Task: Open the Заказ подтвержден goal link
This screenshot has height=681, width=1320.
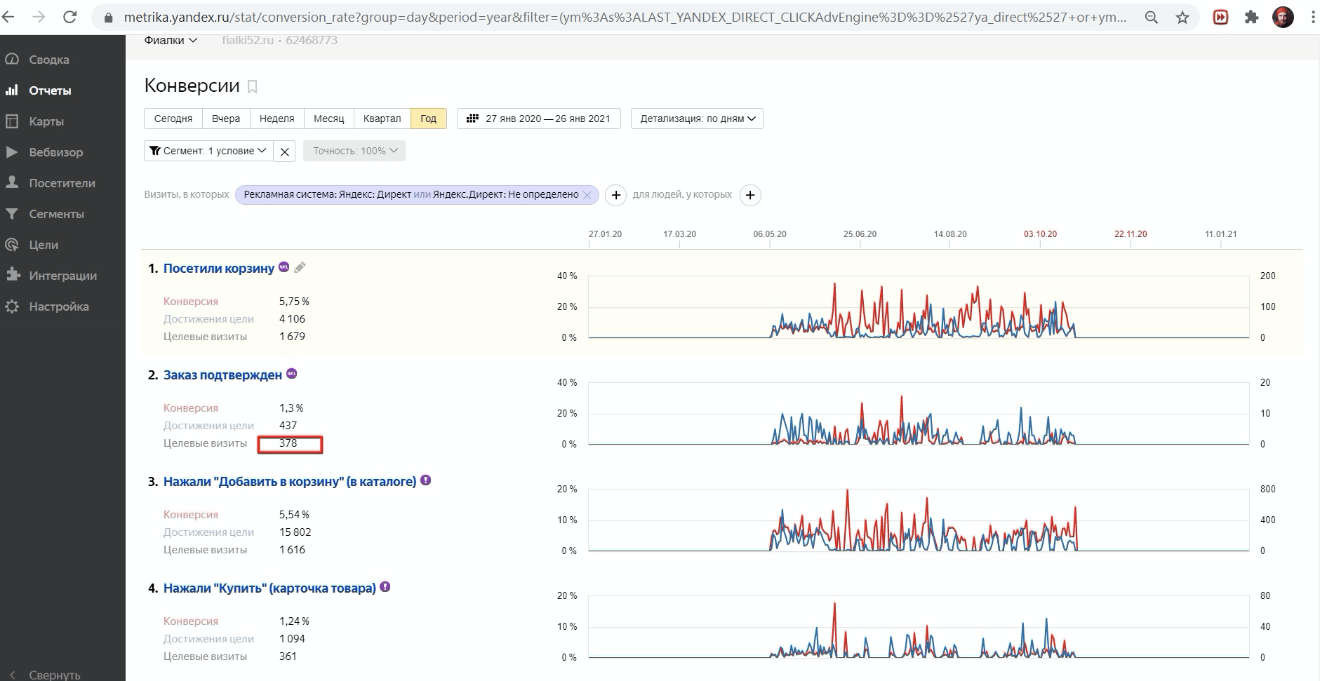Action: click(222, 375)
